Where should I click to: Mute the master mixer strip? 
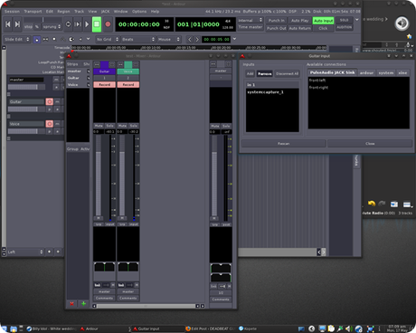pyautogui.click(x=215, y=126)
